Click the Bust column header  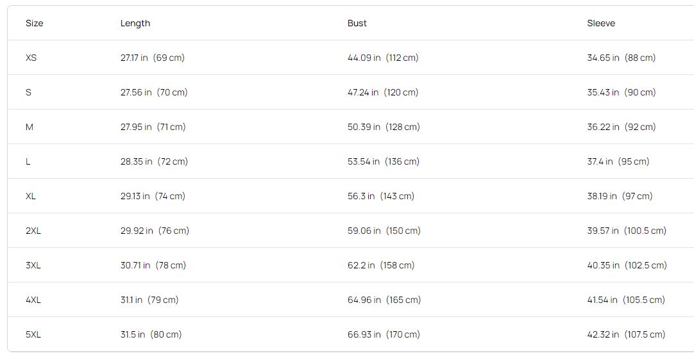(357, 23)
